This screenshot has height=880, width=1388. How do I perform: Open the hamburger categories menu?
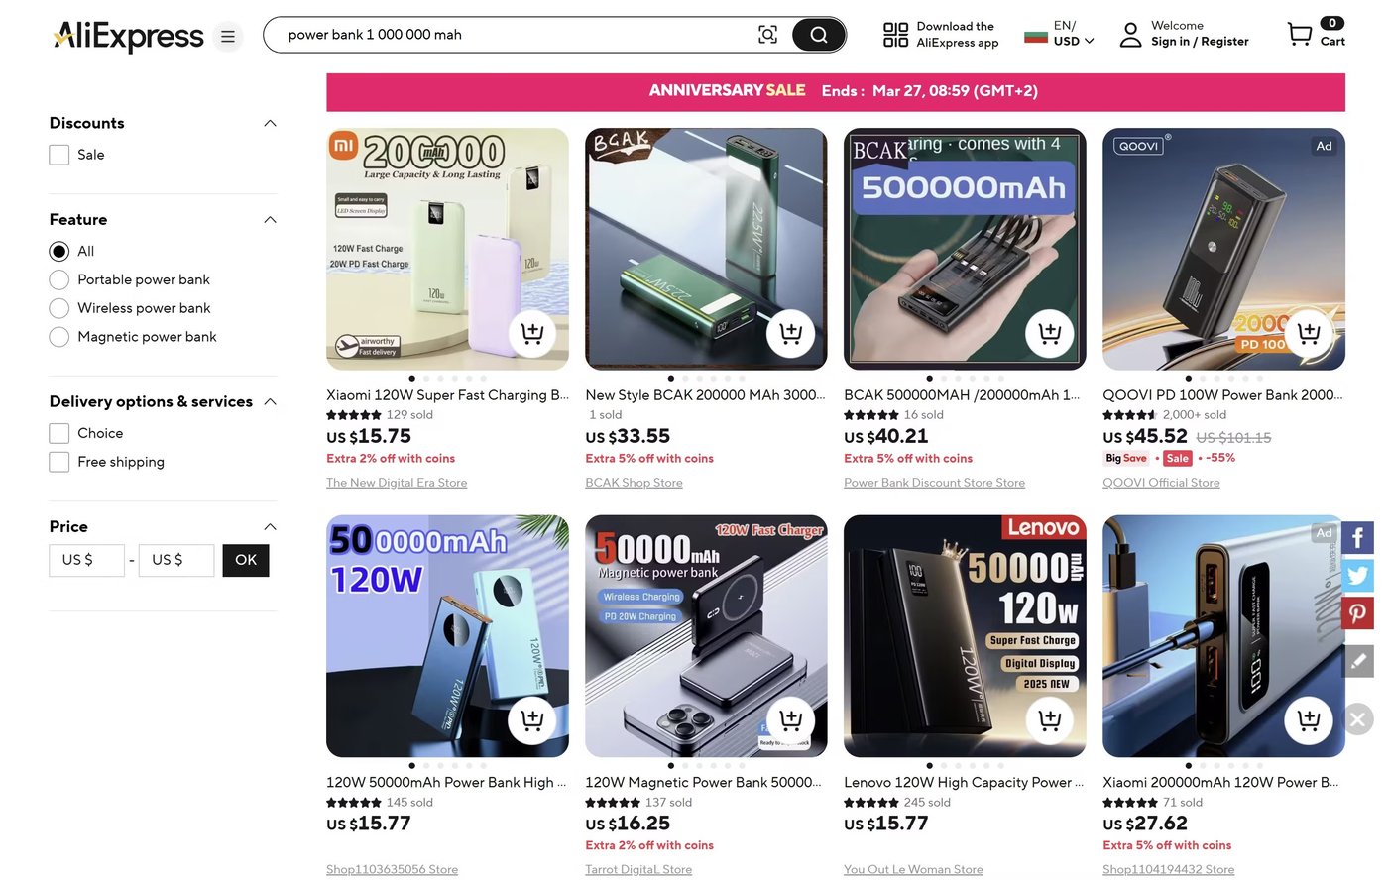(228, 37)
